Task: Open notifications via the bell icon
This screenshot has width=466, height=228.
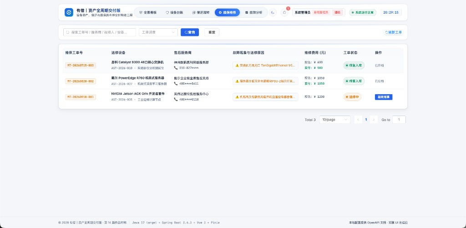Action: coord(284,12)
